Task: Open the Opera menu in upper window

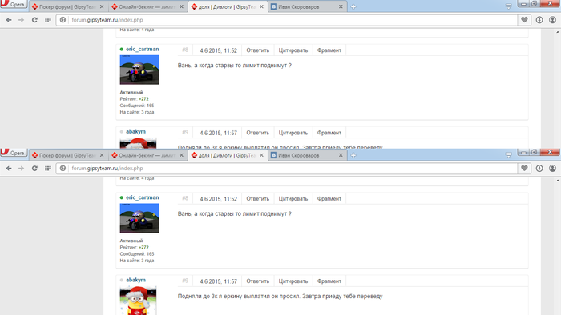Action: (14, 4)
